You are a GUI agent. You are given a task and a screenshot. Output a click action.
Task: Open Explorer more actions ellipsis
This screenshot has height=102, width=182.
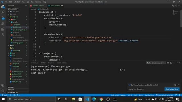tap(26, 6)
